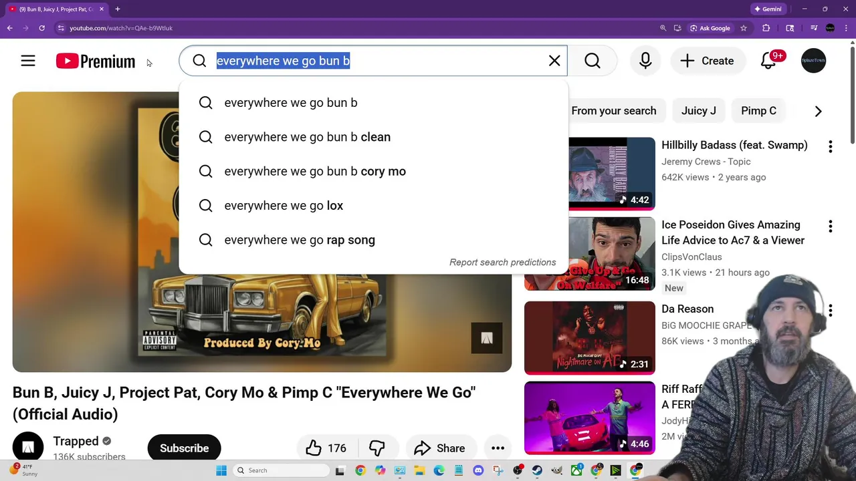
Task: Open the Trapped channel avatar
Action: tap(28, 448)
